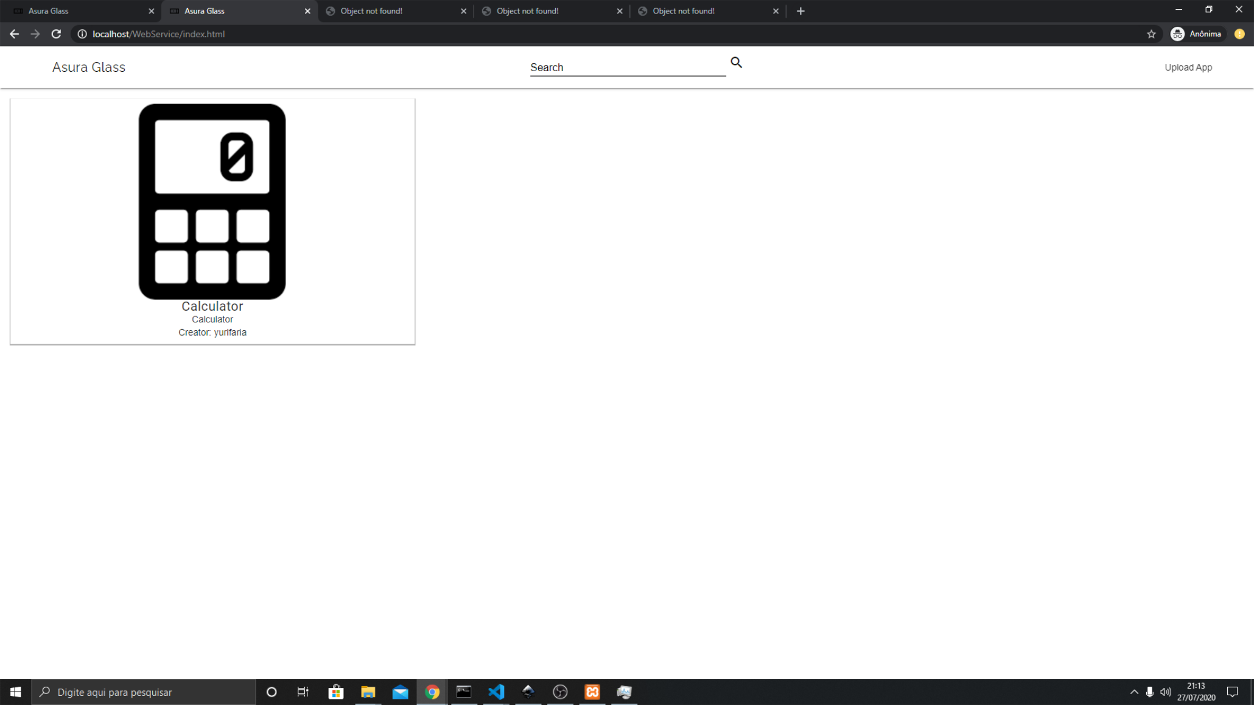
Task: Show hidden system tray icons
Action: pos(1134,692)
